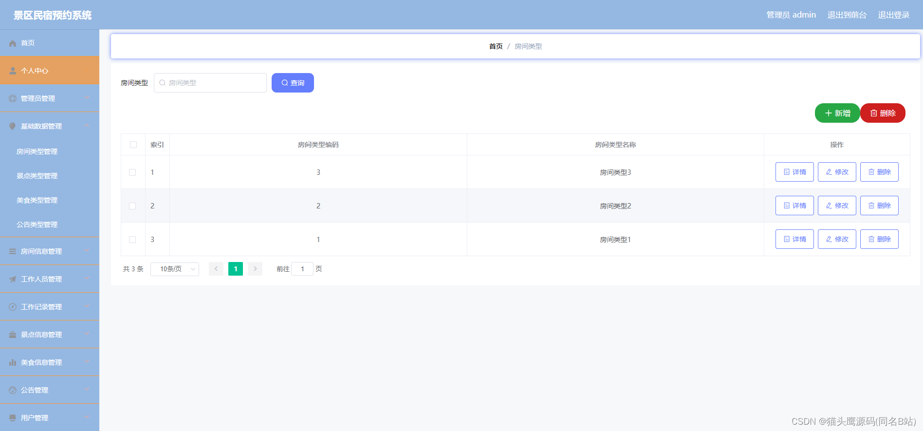This screenshot has width=923, height=431.
Task: Click the 房间类型编码 column header
Action: [318, 145]
